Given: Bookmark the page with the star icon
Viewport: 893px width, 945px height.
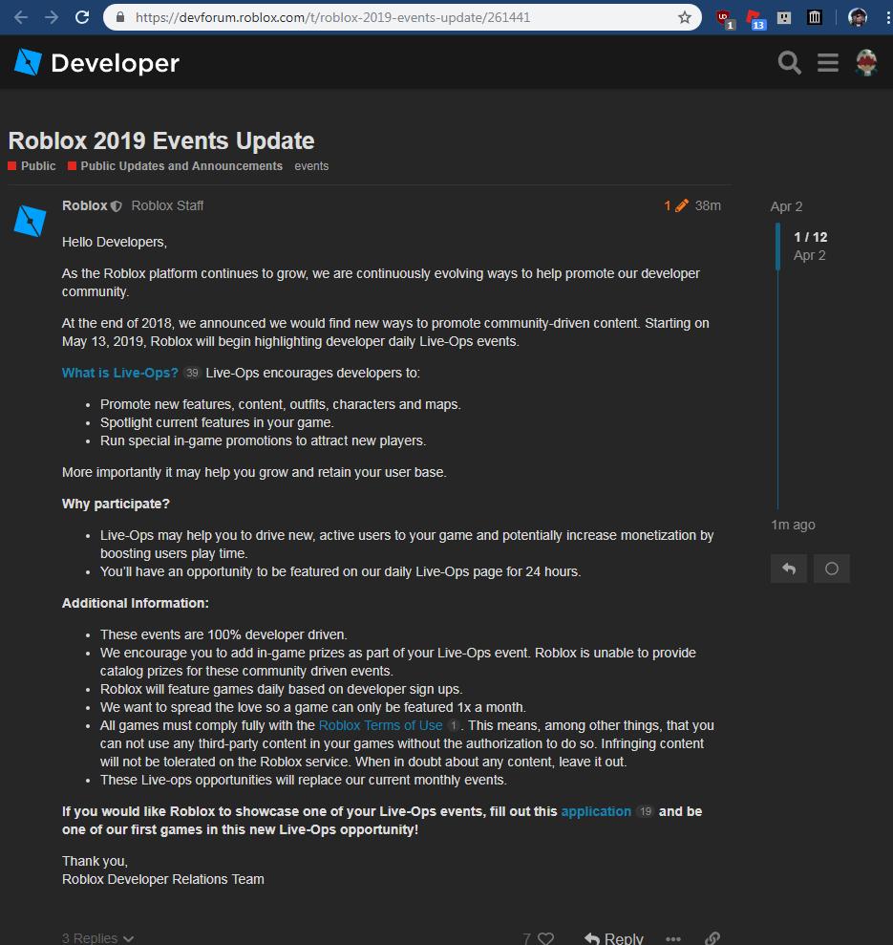Looking at the screenshot, I should tap(685, 17).
